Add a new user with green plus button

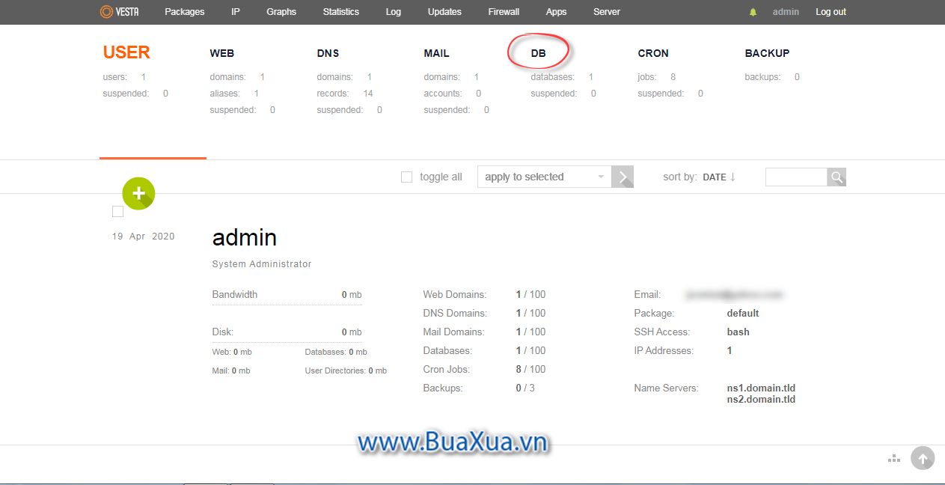coord(138,193)
